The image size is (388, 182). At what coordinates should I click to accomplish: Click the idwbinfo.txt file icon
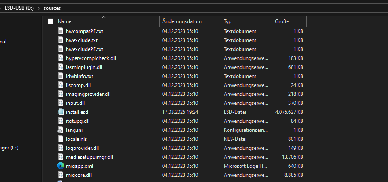click(x=60, y=76)
